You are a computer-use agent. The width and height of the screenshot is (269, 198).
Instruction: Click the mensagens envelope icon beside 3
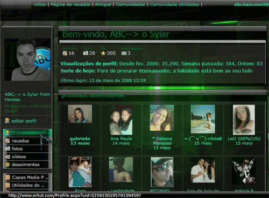pyautogui.click(x=124, y=53)
